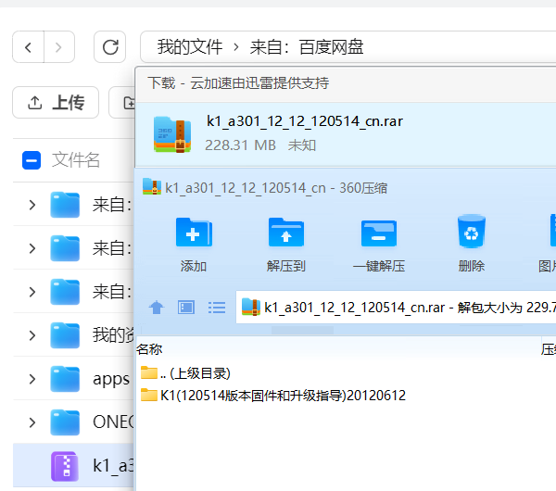The image size is (556, 491).
Task: Switch to list view in 360压缩
Action: tap(217, 307)
